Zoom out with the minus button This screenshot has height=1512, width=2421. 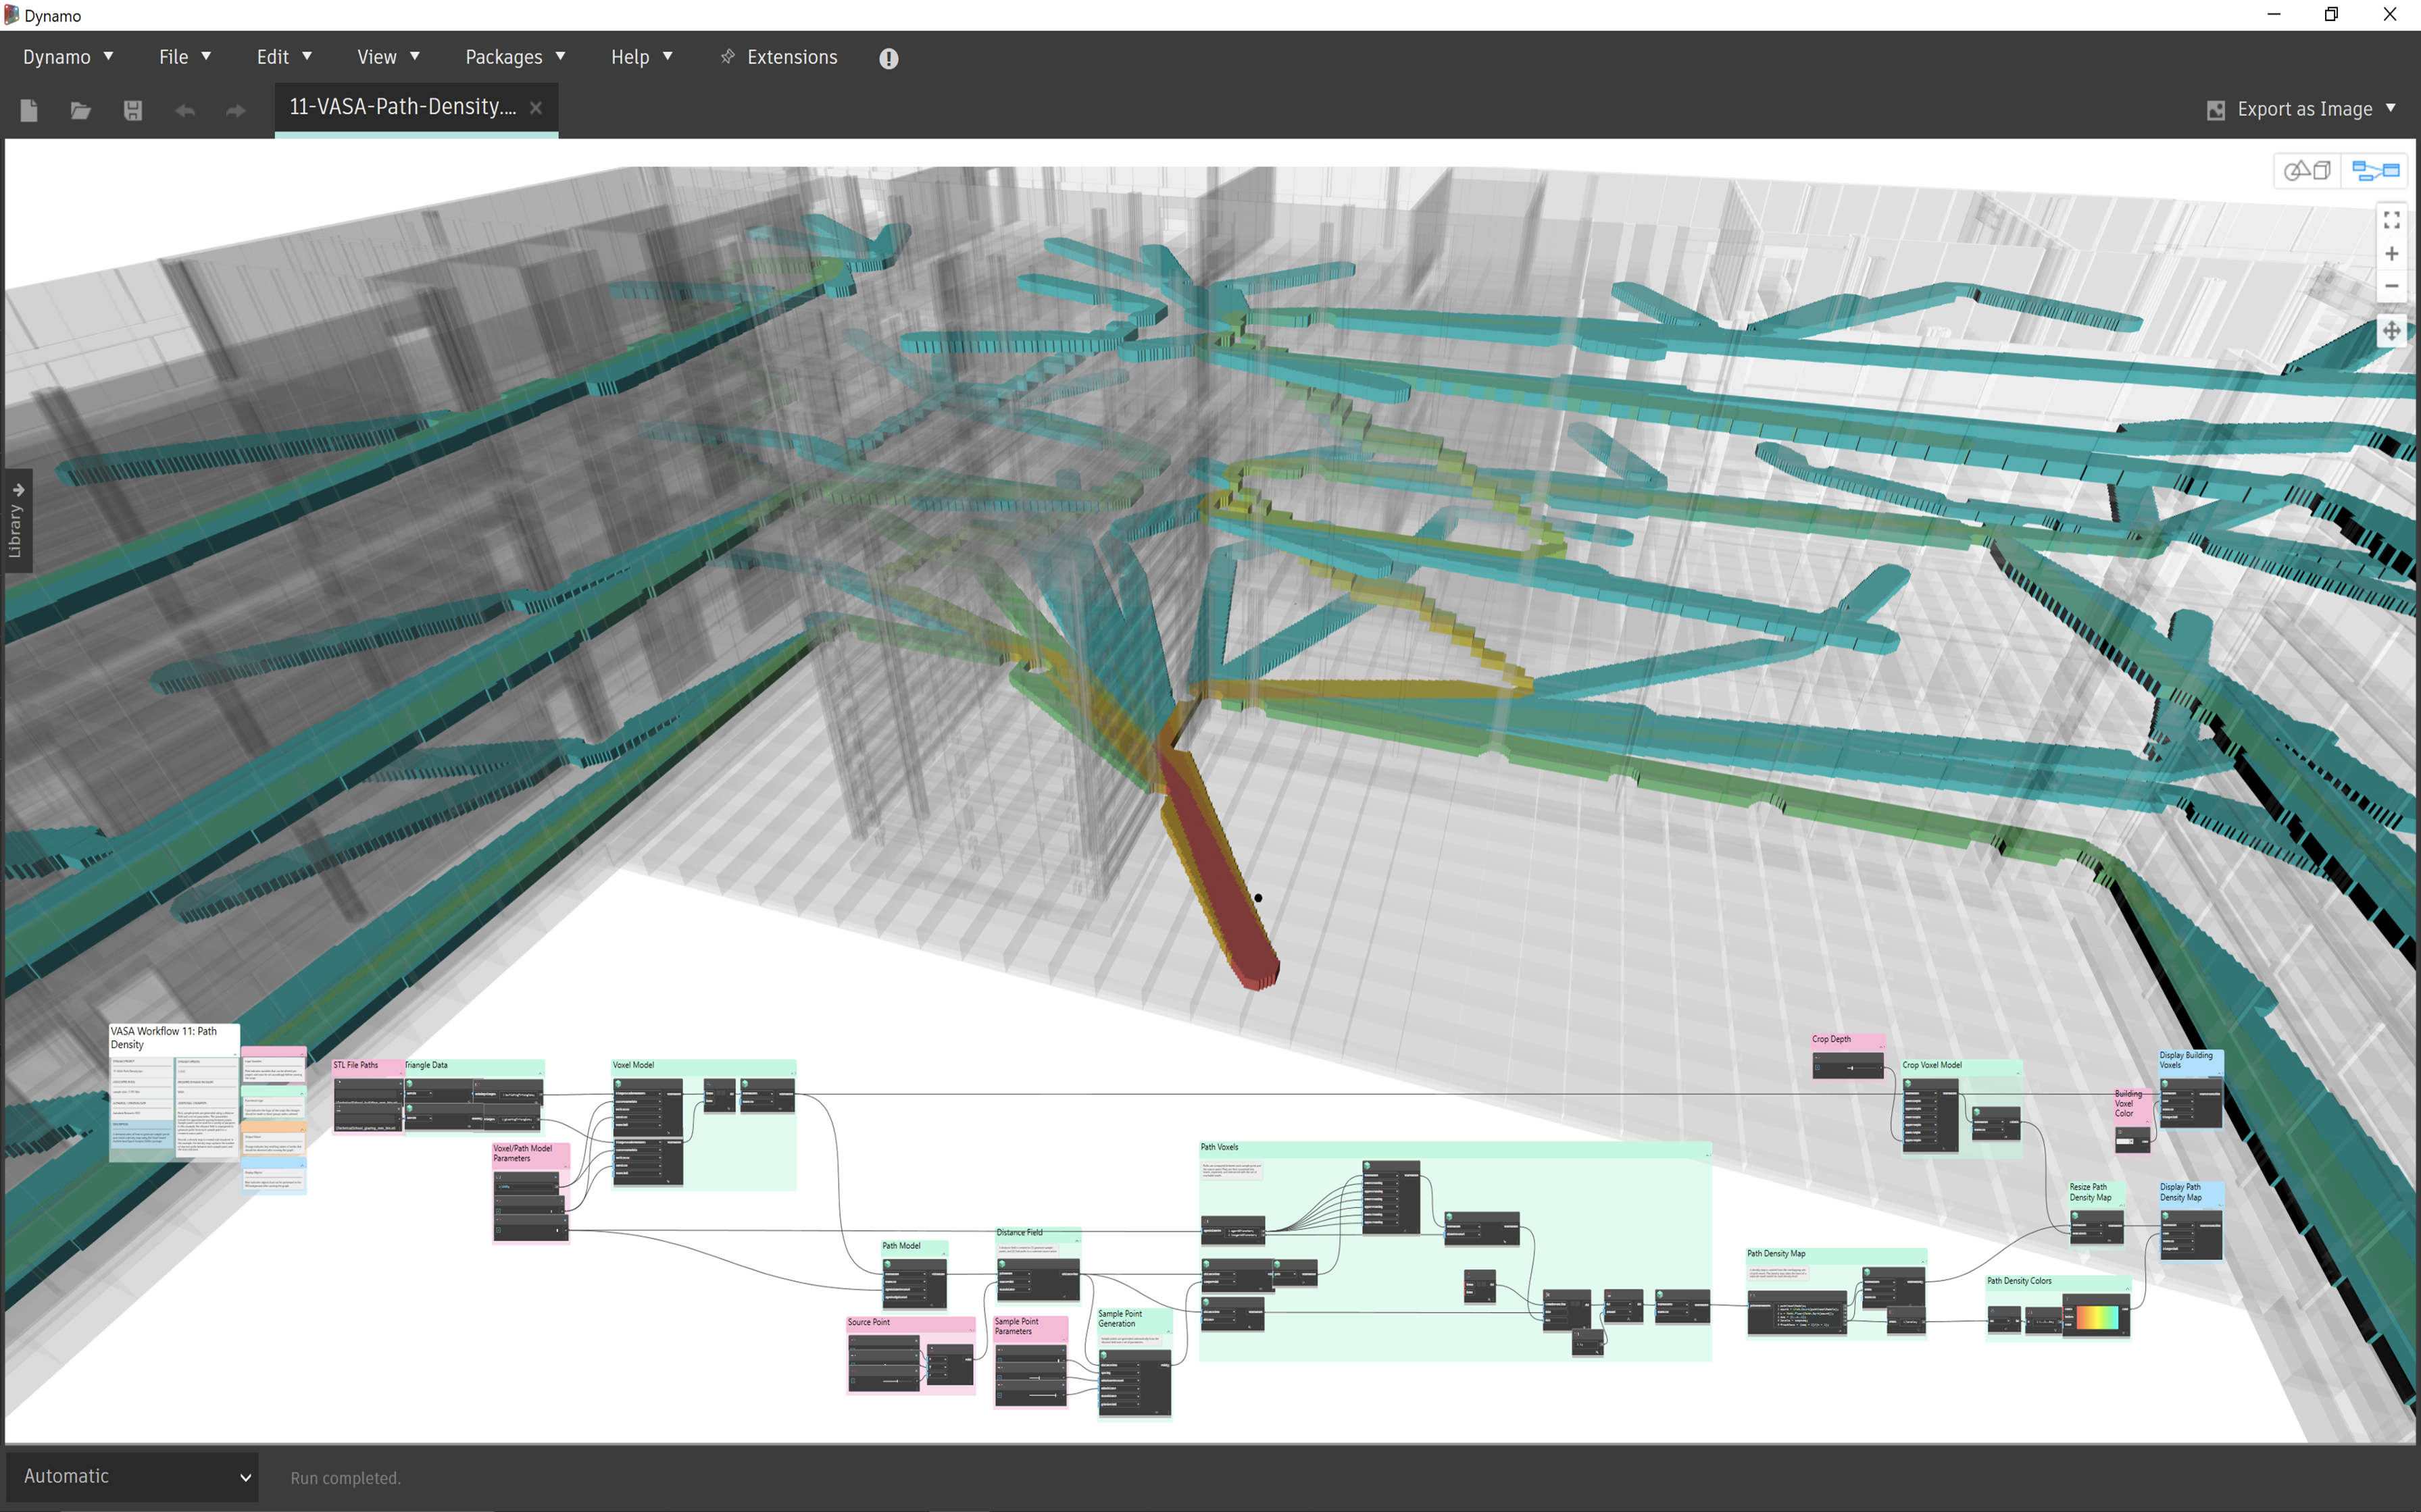pyautogui.click(x=2391, y=286)
